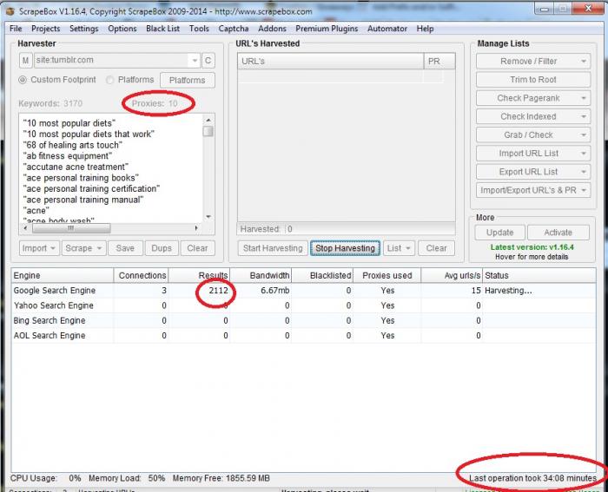Click the Avg urls/s column header
Screen dimensions: 608x492
tap(452, 275)
